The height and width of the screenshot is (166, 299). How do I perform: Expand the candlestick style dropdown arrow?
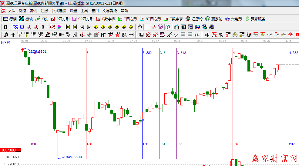[47, 27]
